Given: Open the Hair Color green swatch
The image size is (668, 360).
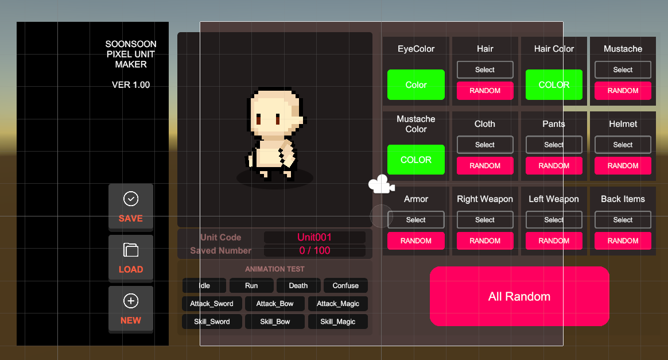Looking at the screenshot, I should pyautogui.click(x=554, y=85).
